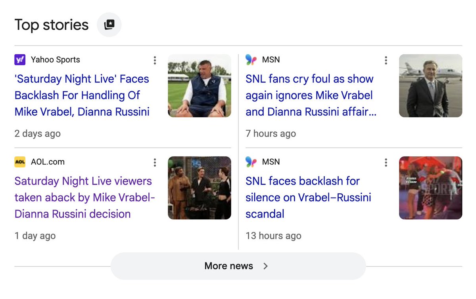Click the Yahoo Sports logo icon

[20, 60]
